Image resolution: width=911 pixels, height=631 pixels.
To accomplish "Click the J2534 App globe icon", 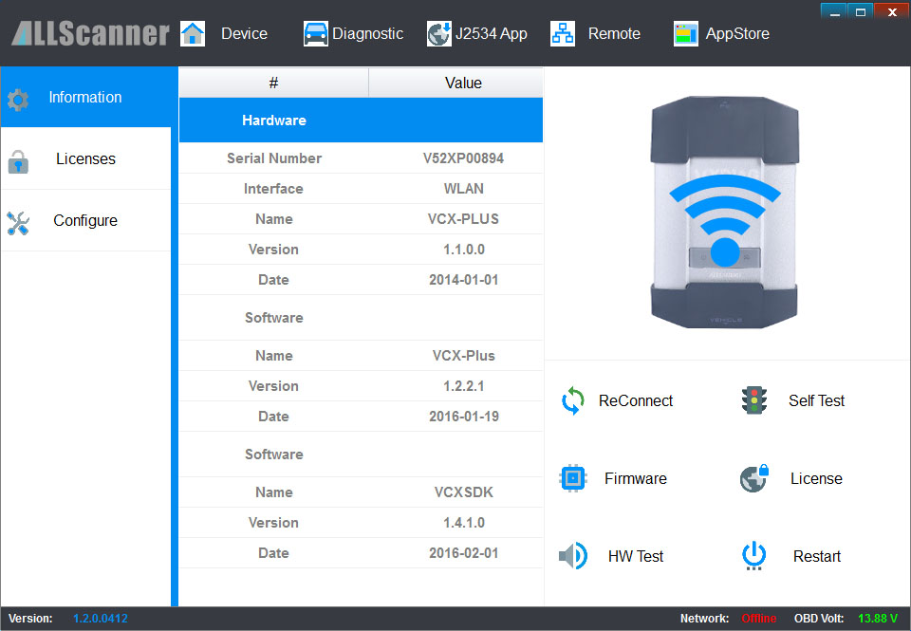I will (x=438, y=34).
